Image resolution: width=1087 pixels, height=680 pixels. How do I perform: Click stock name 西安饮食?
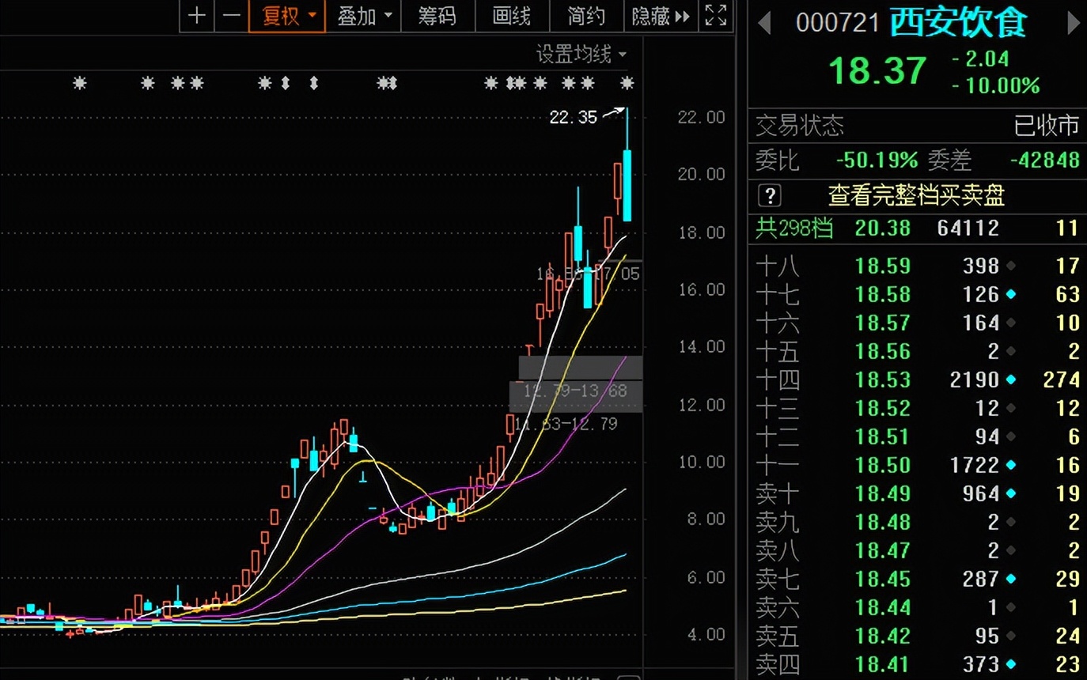pyautogui.click(x=958, y=23)
